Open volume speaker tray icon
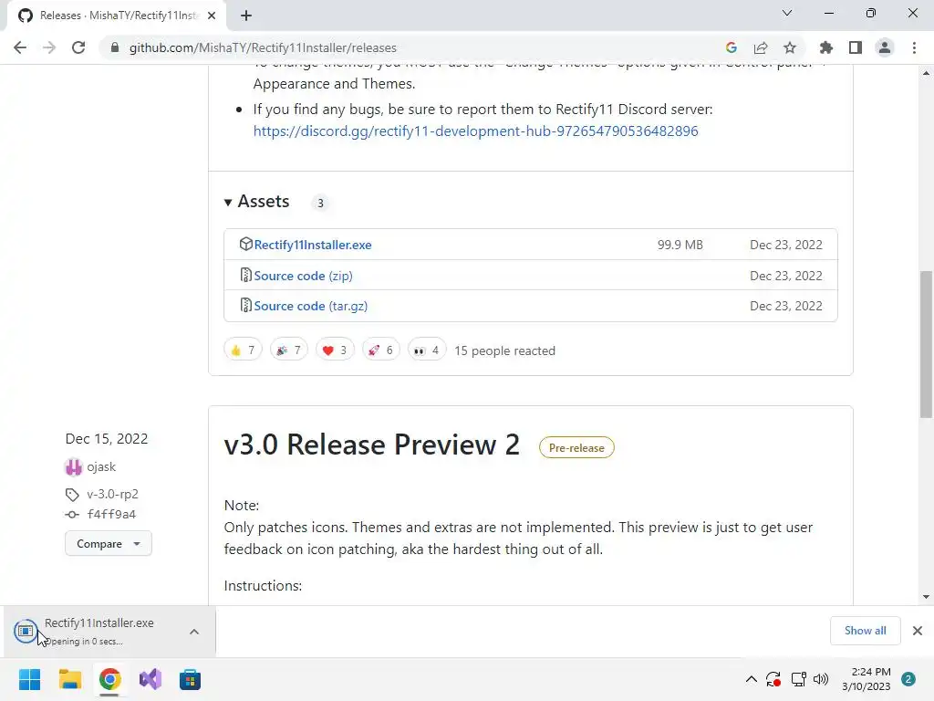The image size is (934, 701). (821, 679)
